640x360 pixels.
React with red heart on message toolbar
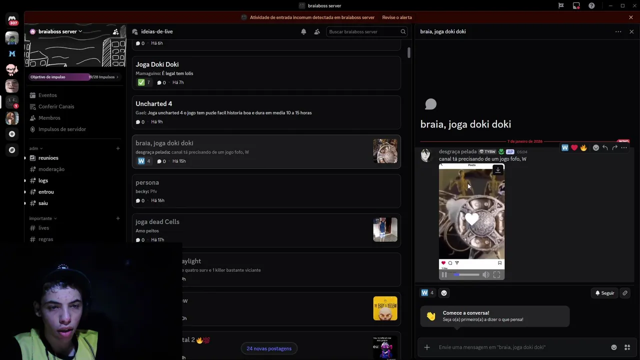click(574, 147)
